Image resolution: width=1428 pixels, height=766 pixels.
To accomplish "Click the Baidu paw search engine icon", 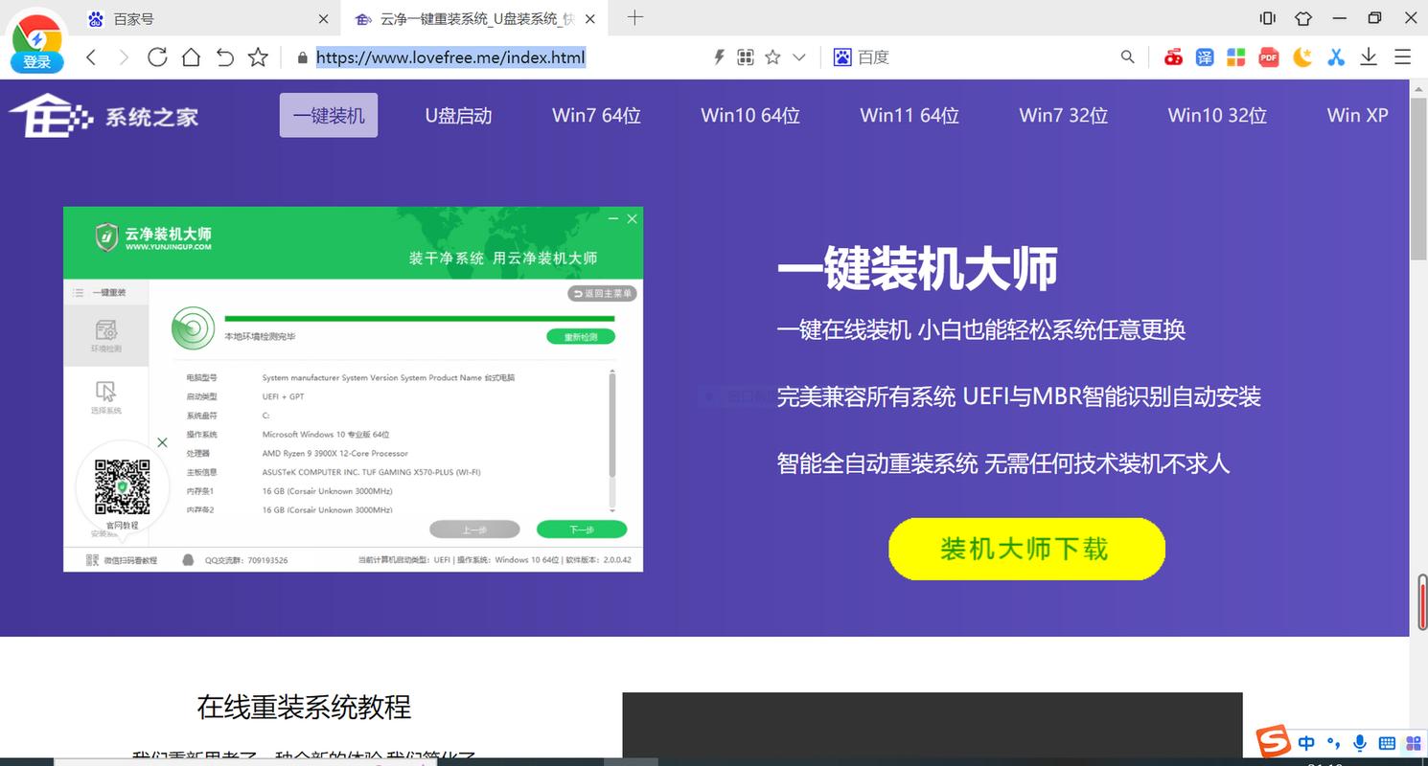I will [842, 57].
